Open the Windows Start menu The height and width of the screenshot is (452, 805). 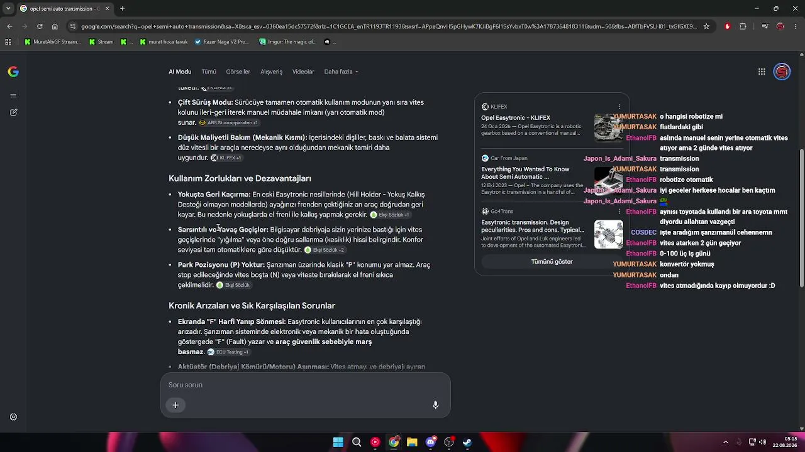338,442
